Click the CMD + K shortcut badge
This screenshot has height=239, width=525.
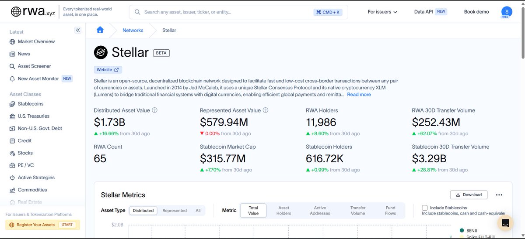pyautogui.click(x=328, y=12)
